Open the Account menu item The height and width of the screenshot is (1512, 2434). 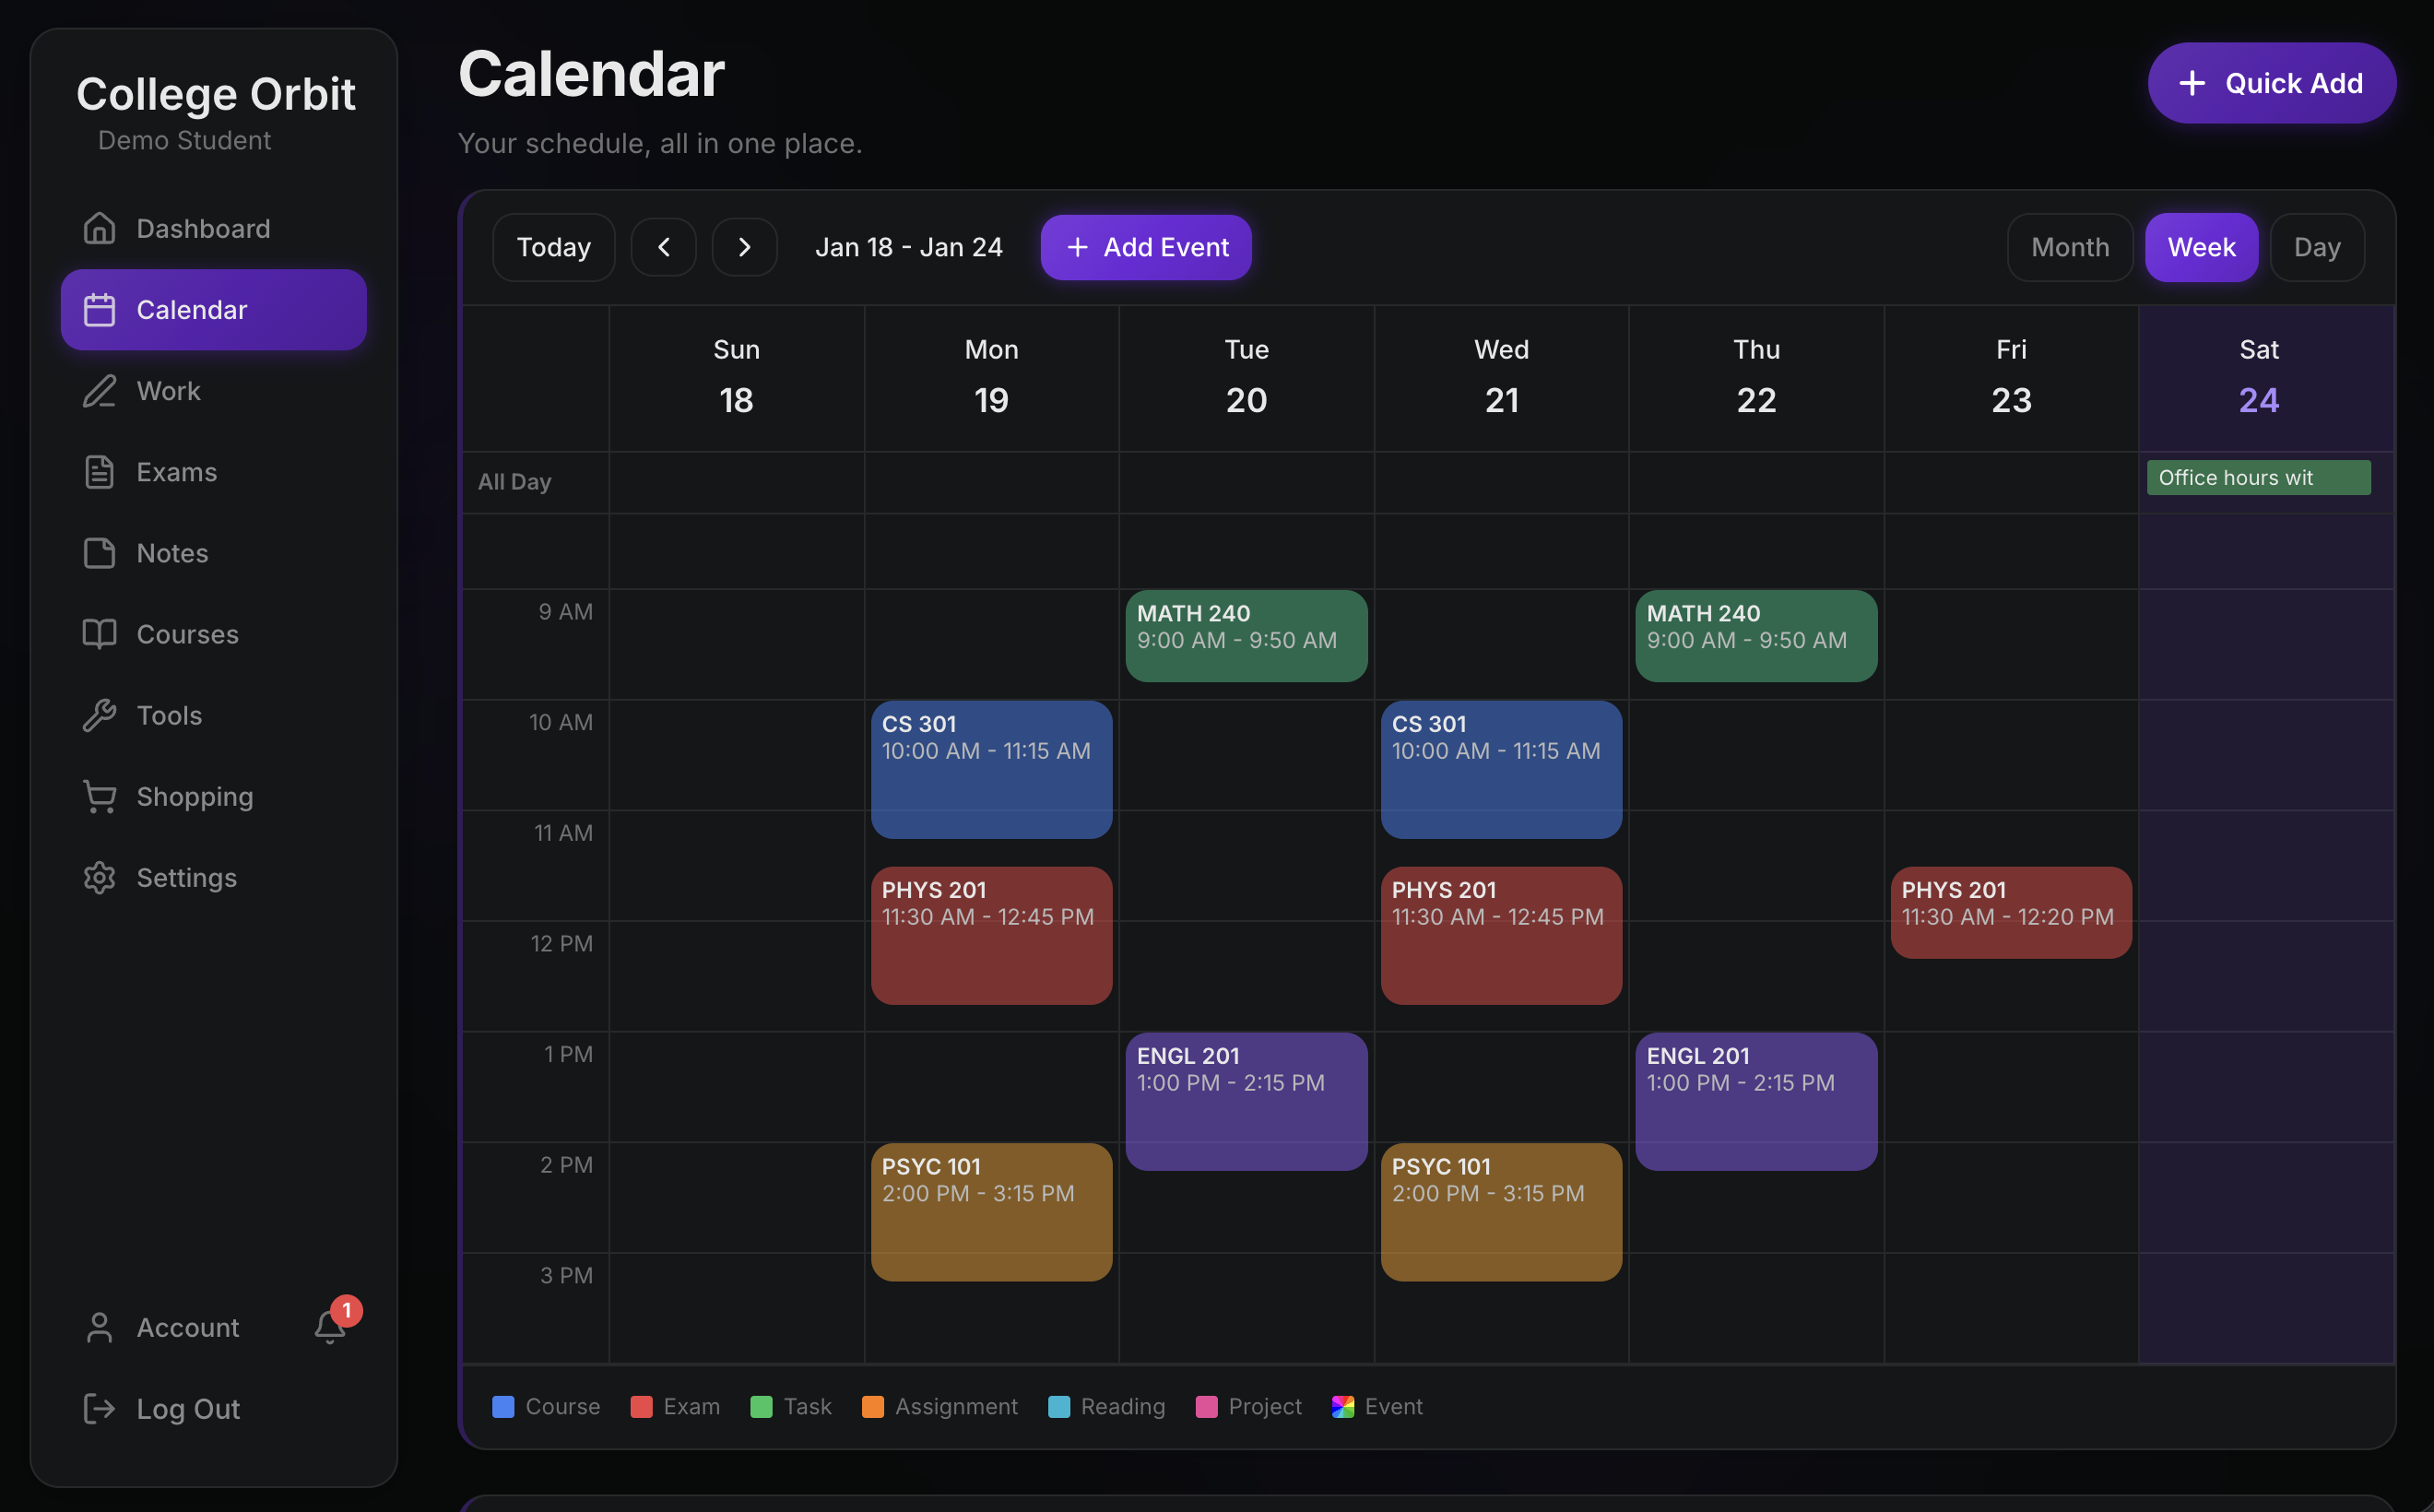[187, 1327]
